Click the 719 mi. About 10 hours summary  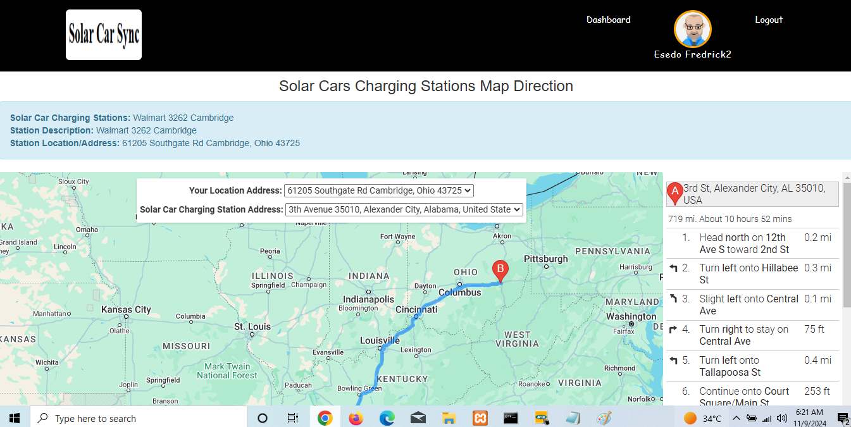pyautogui.click(x=730, y=219)
